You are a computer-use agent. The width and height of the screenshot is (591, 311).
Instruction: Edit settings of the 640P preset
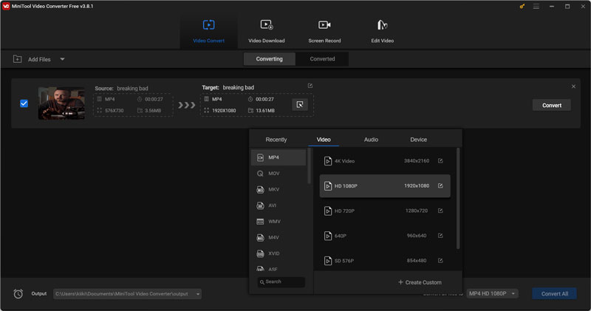(440, 236)
